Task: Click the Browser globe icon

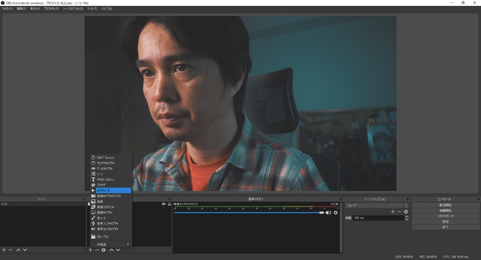Action: tap(93, 185)
